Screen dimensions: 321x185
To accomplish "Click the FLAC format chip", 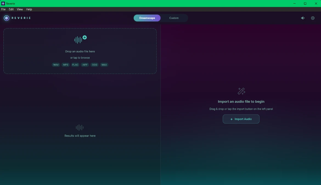I will [x=75, y=65].
